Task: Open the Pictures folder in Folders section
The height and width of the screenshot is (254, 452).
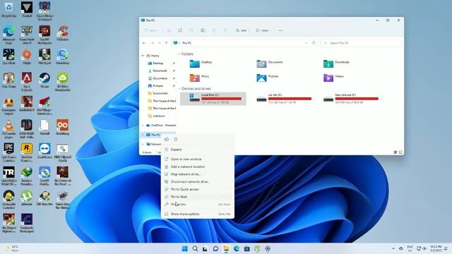Action: [x=268, y=78]
